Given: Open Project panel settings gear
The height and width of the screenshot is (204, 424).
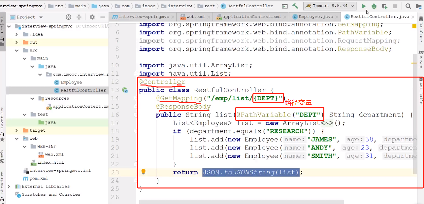Looking at the screenshot, I should pyautogui.click(x=92, y=17).
